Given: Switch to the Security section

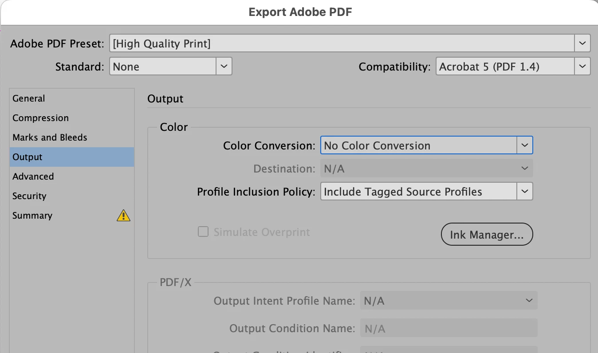Looking at the screenshot, I should (x=29, y=196).
